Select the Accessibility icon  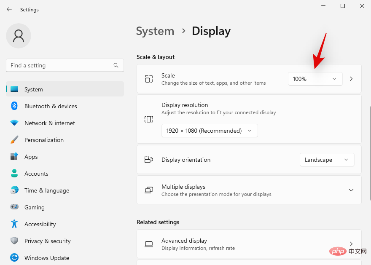[14, 224]
